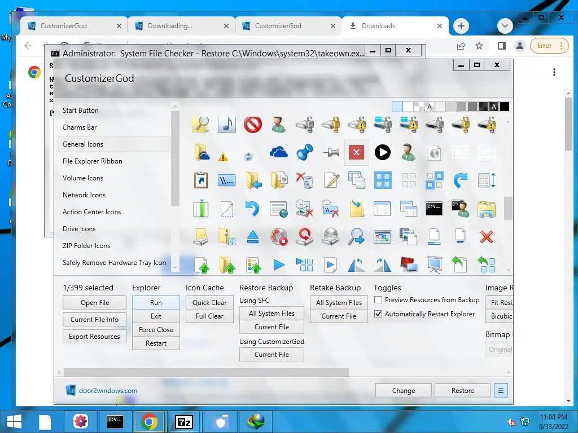
Task: Pick the calendar icon
Action: tap(382, 237)
